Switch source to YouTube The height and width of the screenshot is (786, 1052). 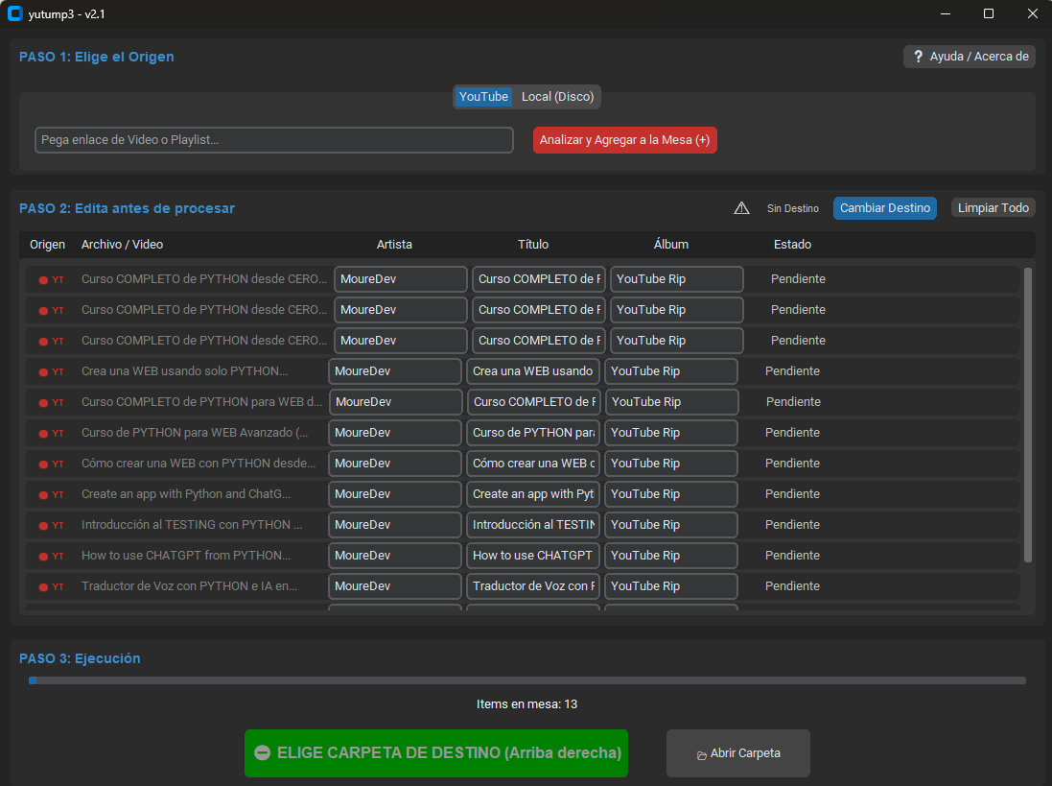483,97
